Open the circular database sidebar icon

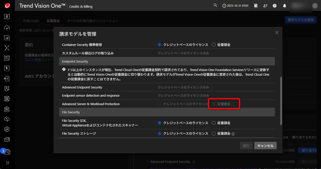[7, 98]
